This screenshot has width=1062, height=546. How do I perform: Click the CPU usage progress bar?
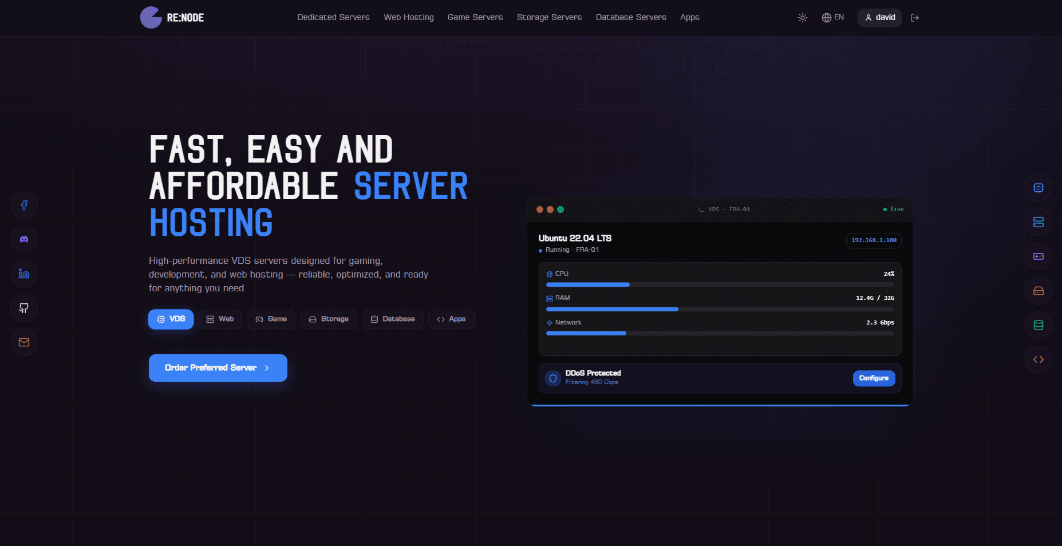point(720,284)
